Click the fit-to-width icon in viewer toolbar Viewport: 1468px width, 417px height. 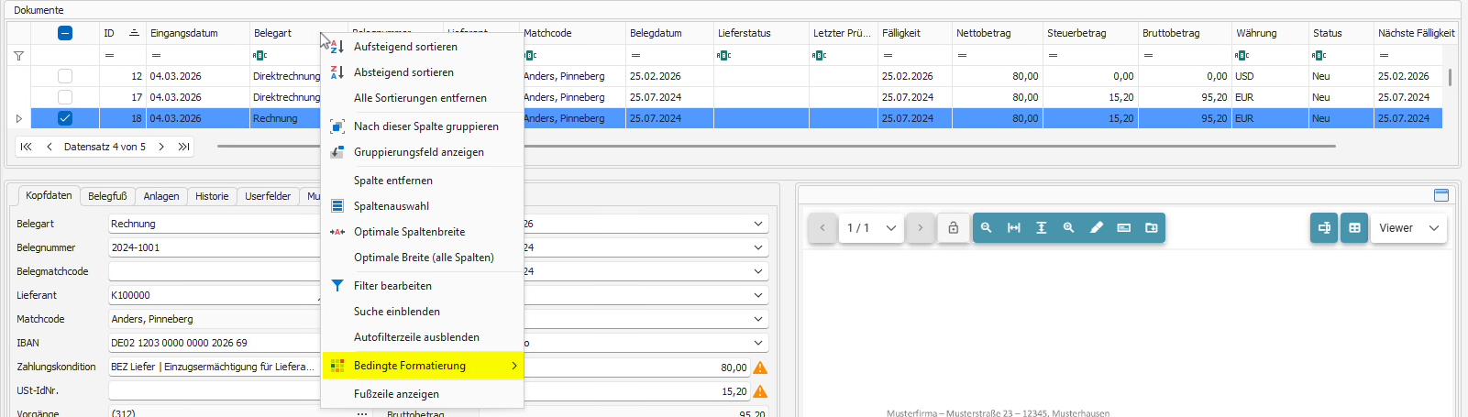pyautogui.click(x=1013, y=228)
